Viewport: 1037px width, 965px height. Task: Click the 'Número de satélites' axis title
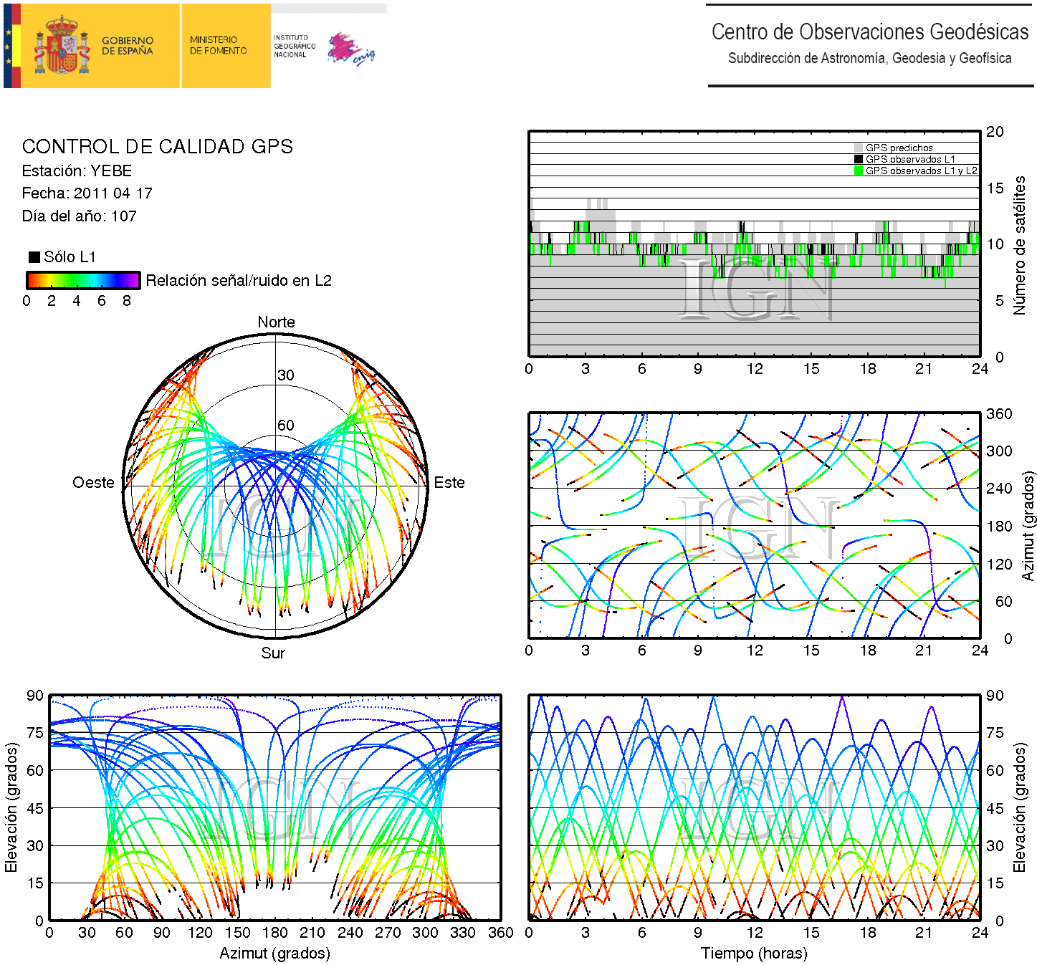tap(1019, 245)
